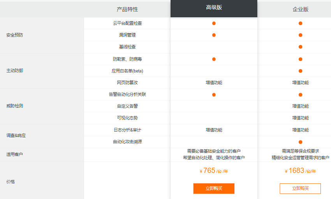The image size is (331, 199).
Task: Click the 自定义告警 feature row
Action: click(x=127, y=106)
